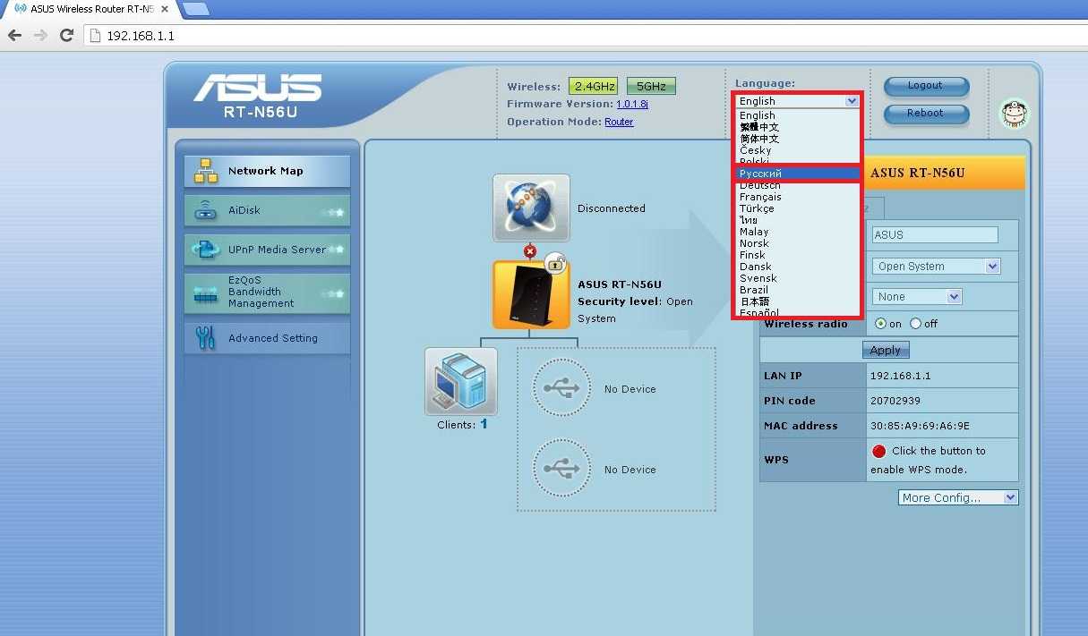Close the ASUS Wireless Router browser tab
The height and width of the screenshot is (636, 1088).
pyautogui.click(x=165, y=9)
